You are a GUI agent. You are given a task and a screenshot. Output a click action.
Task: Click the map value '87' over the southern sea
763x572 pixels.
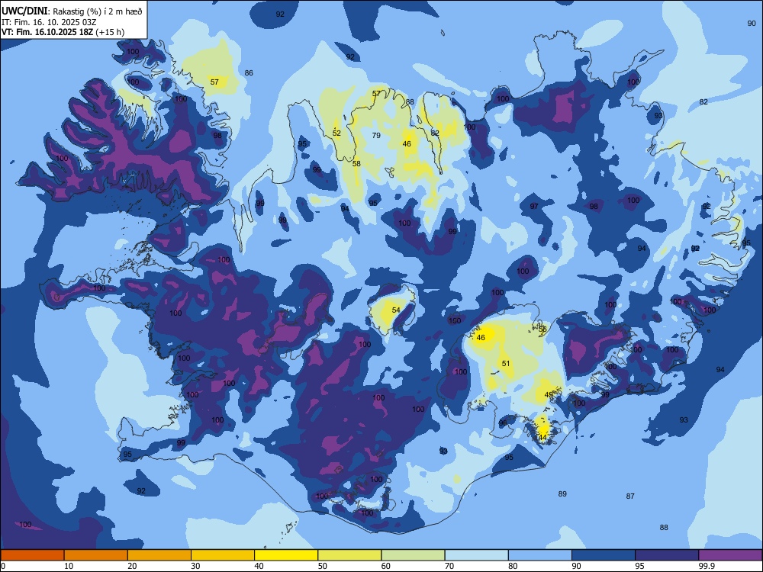[x=630, y=496]
